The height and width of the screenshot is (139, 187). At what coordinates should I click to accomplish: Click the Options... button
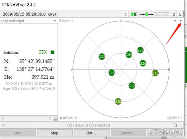pyautogui.click(x=128, y=133)
